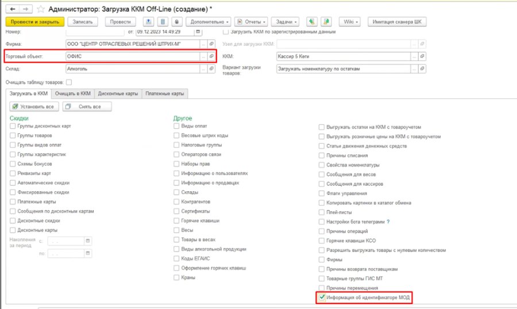Choose ККМ via ellipsis button
Image resolution: width=517 pixels, height=309 pixels.
point(414,56)
